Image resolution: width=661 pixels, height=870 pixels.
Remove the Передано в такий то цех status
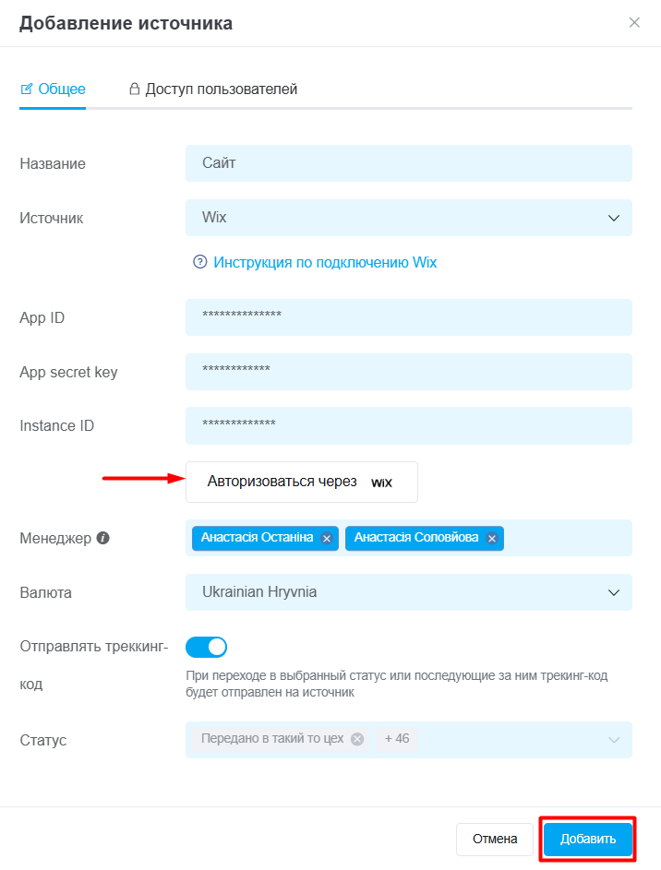357,739
